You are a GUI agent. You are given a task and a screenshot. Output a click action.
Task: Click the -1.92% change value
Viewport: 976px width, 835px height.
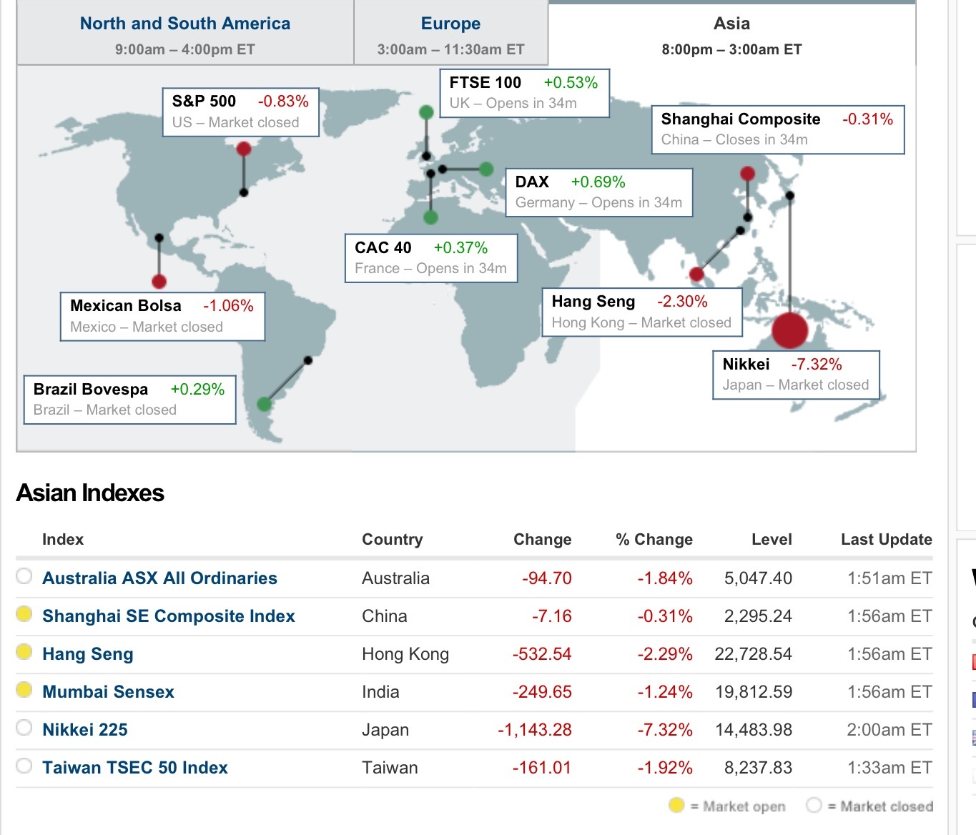[665, 768]
